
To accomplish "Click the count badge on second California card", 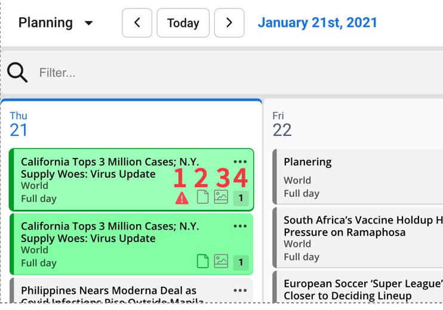I will (241, 262).
